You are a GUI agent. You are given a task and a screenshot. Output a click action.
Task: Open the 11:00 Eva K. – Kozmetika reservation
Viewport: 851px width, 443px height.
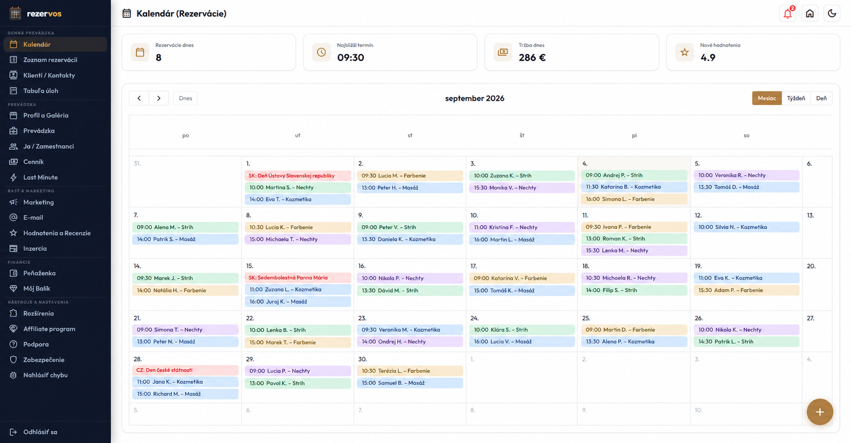tap(746, 278)
